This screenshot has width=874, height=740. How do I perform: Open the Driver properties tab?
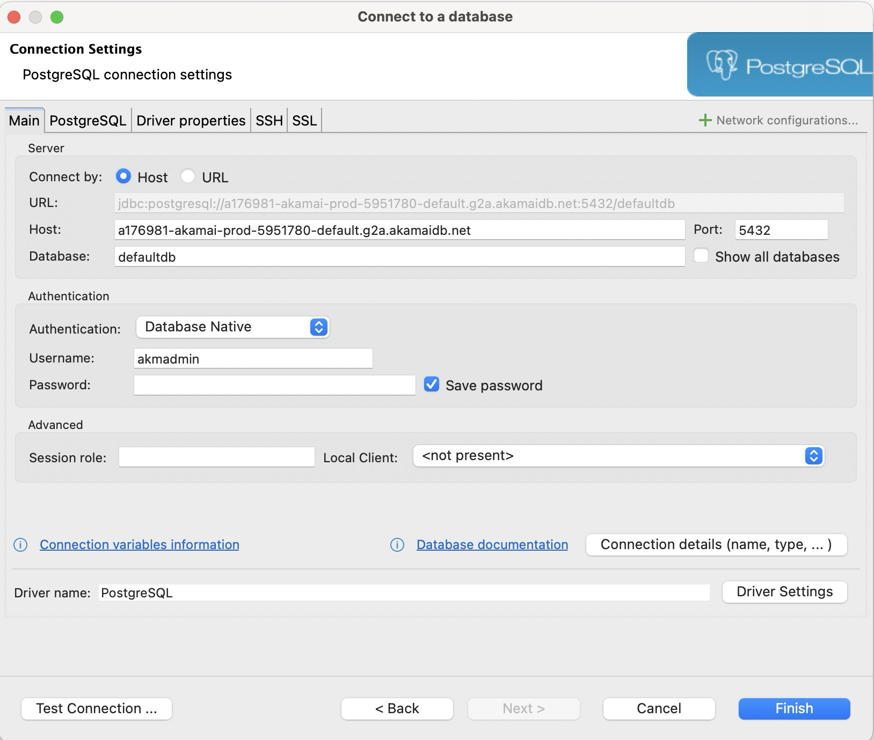tap(191, 121)
